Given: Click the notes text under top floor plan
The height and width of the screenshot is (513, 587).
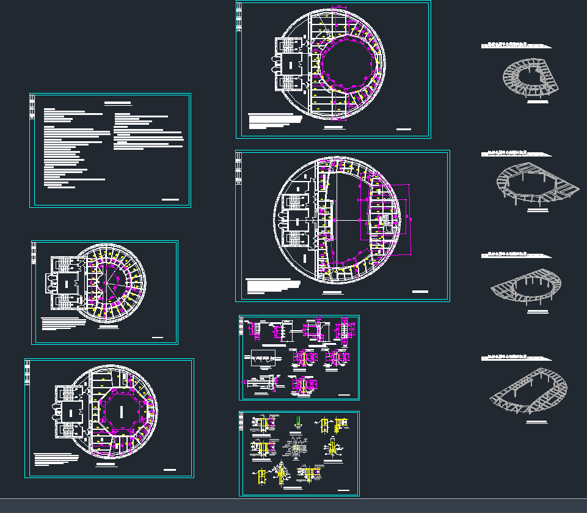Looking at the screenshot, I should (x=274, y=120).
